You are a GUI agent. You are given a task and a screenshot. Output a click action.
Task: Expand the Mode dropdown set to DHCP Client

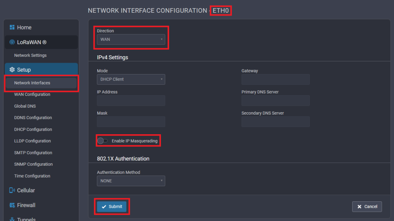tap(131, 79)
